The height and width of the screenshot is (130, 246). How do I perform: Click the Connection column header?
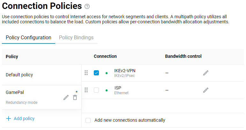105,56
